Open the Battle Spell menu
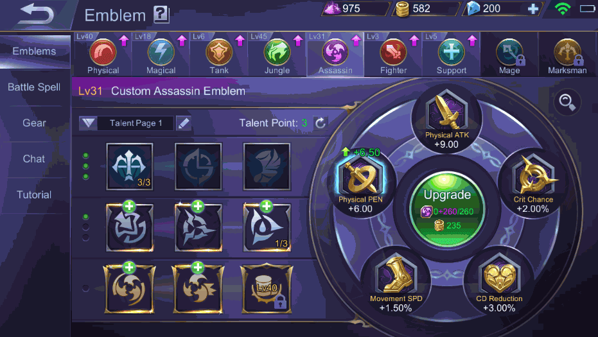 tap(34, 87)
